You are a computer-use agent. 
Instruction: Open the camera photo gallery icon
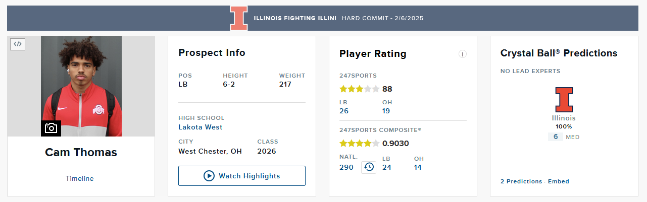tap(51, 128)
